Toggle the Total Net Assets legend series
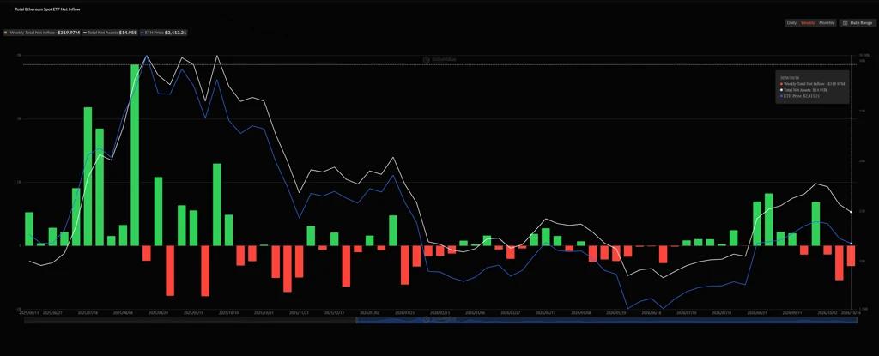Image resolution: width=879 pixels, height=356 pixels. coord(111,33)
